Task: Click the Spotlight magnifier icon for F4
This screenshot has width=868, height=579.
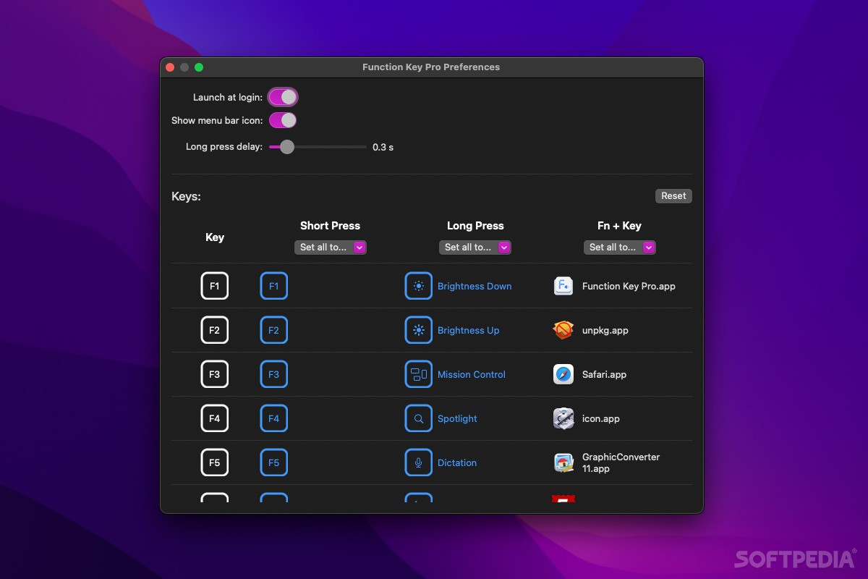Action: tap(418, 418)
